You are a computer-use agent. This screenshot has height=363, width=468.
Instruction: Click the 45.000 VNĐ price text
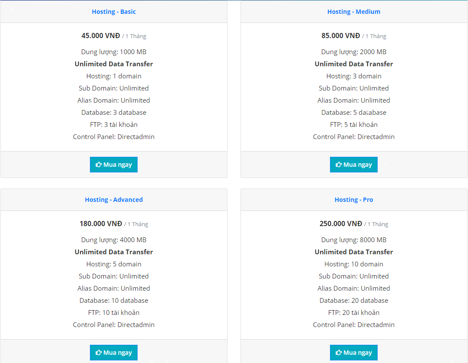click(101, 36)
